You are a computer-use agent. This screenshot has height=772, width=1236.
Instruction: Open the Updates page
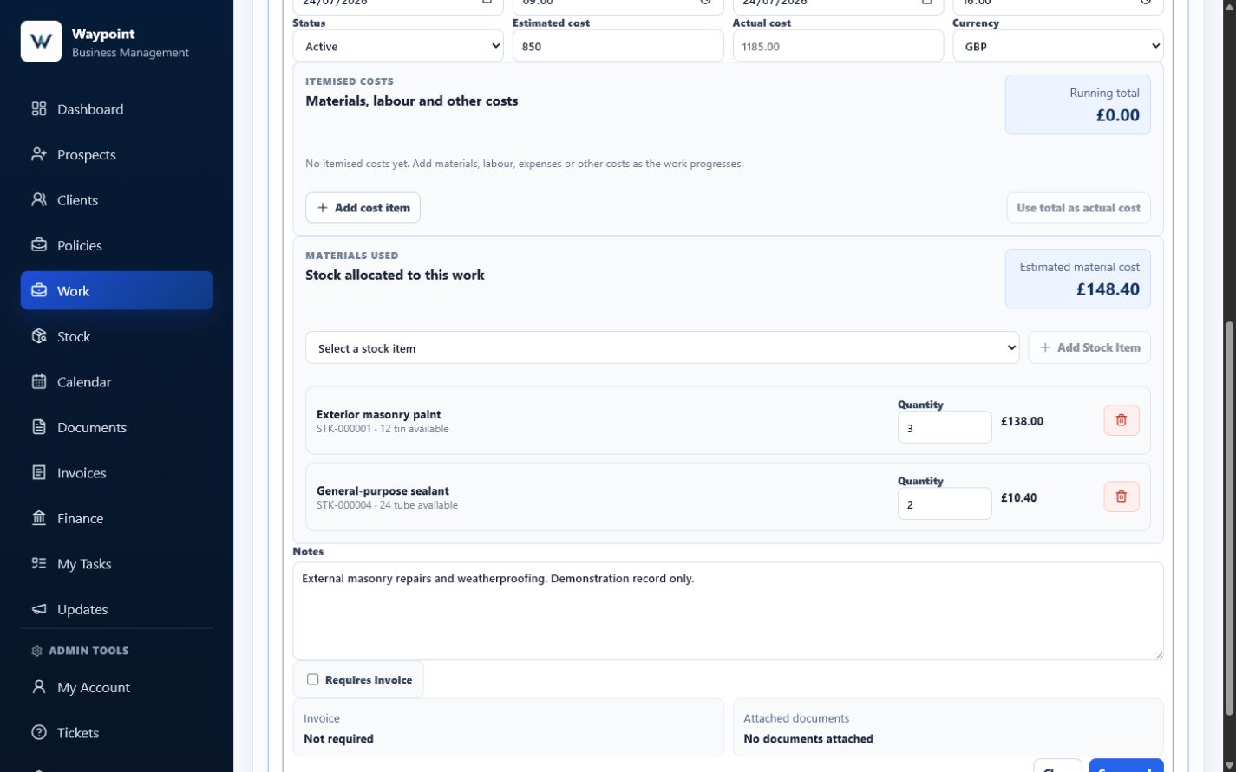[116, 609]
